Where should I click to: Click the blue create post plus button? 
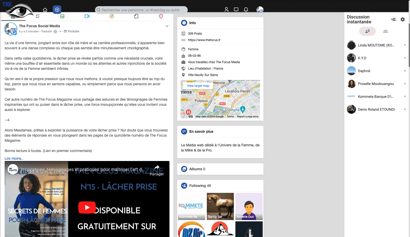click(x=57, y=10)
